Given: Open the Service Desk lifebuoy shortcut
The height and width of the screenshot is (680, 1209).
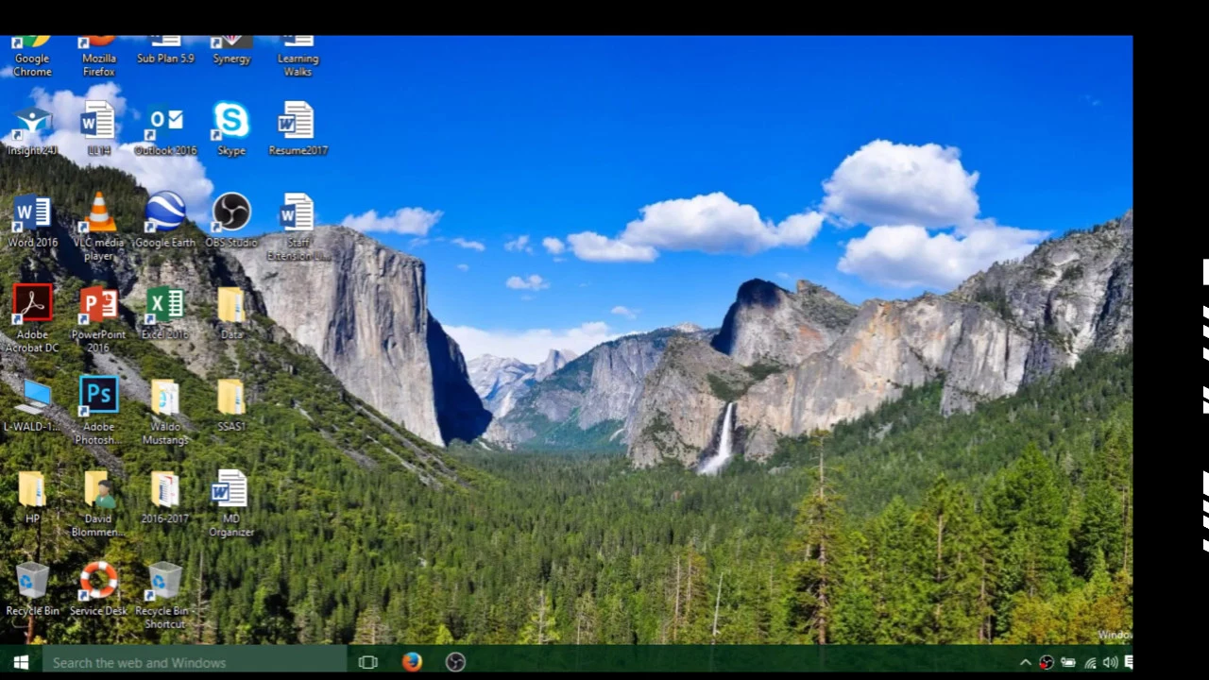Looking at the screenshot, I should (98, 588).
